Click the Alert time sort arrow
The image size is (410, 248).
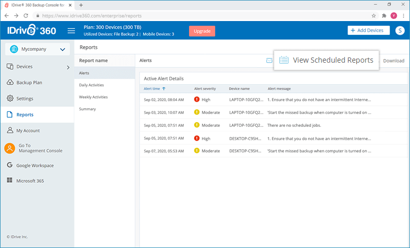pos(164,89)
